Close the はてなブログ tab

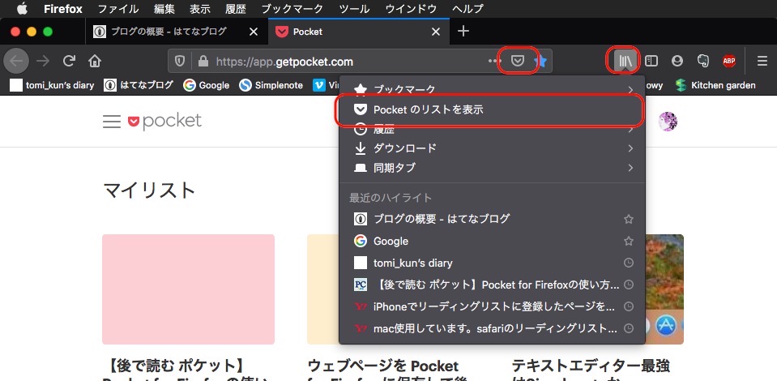point(254,32)
